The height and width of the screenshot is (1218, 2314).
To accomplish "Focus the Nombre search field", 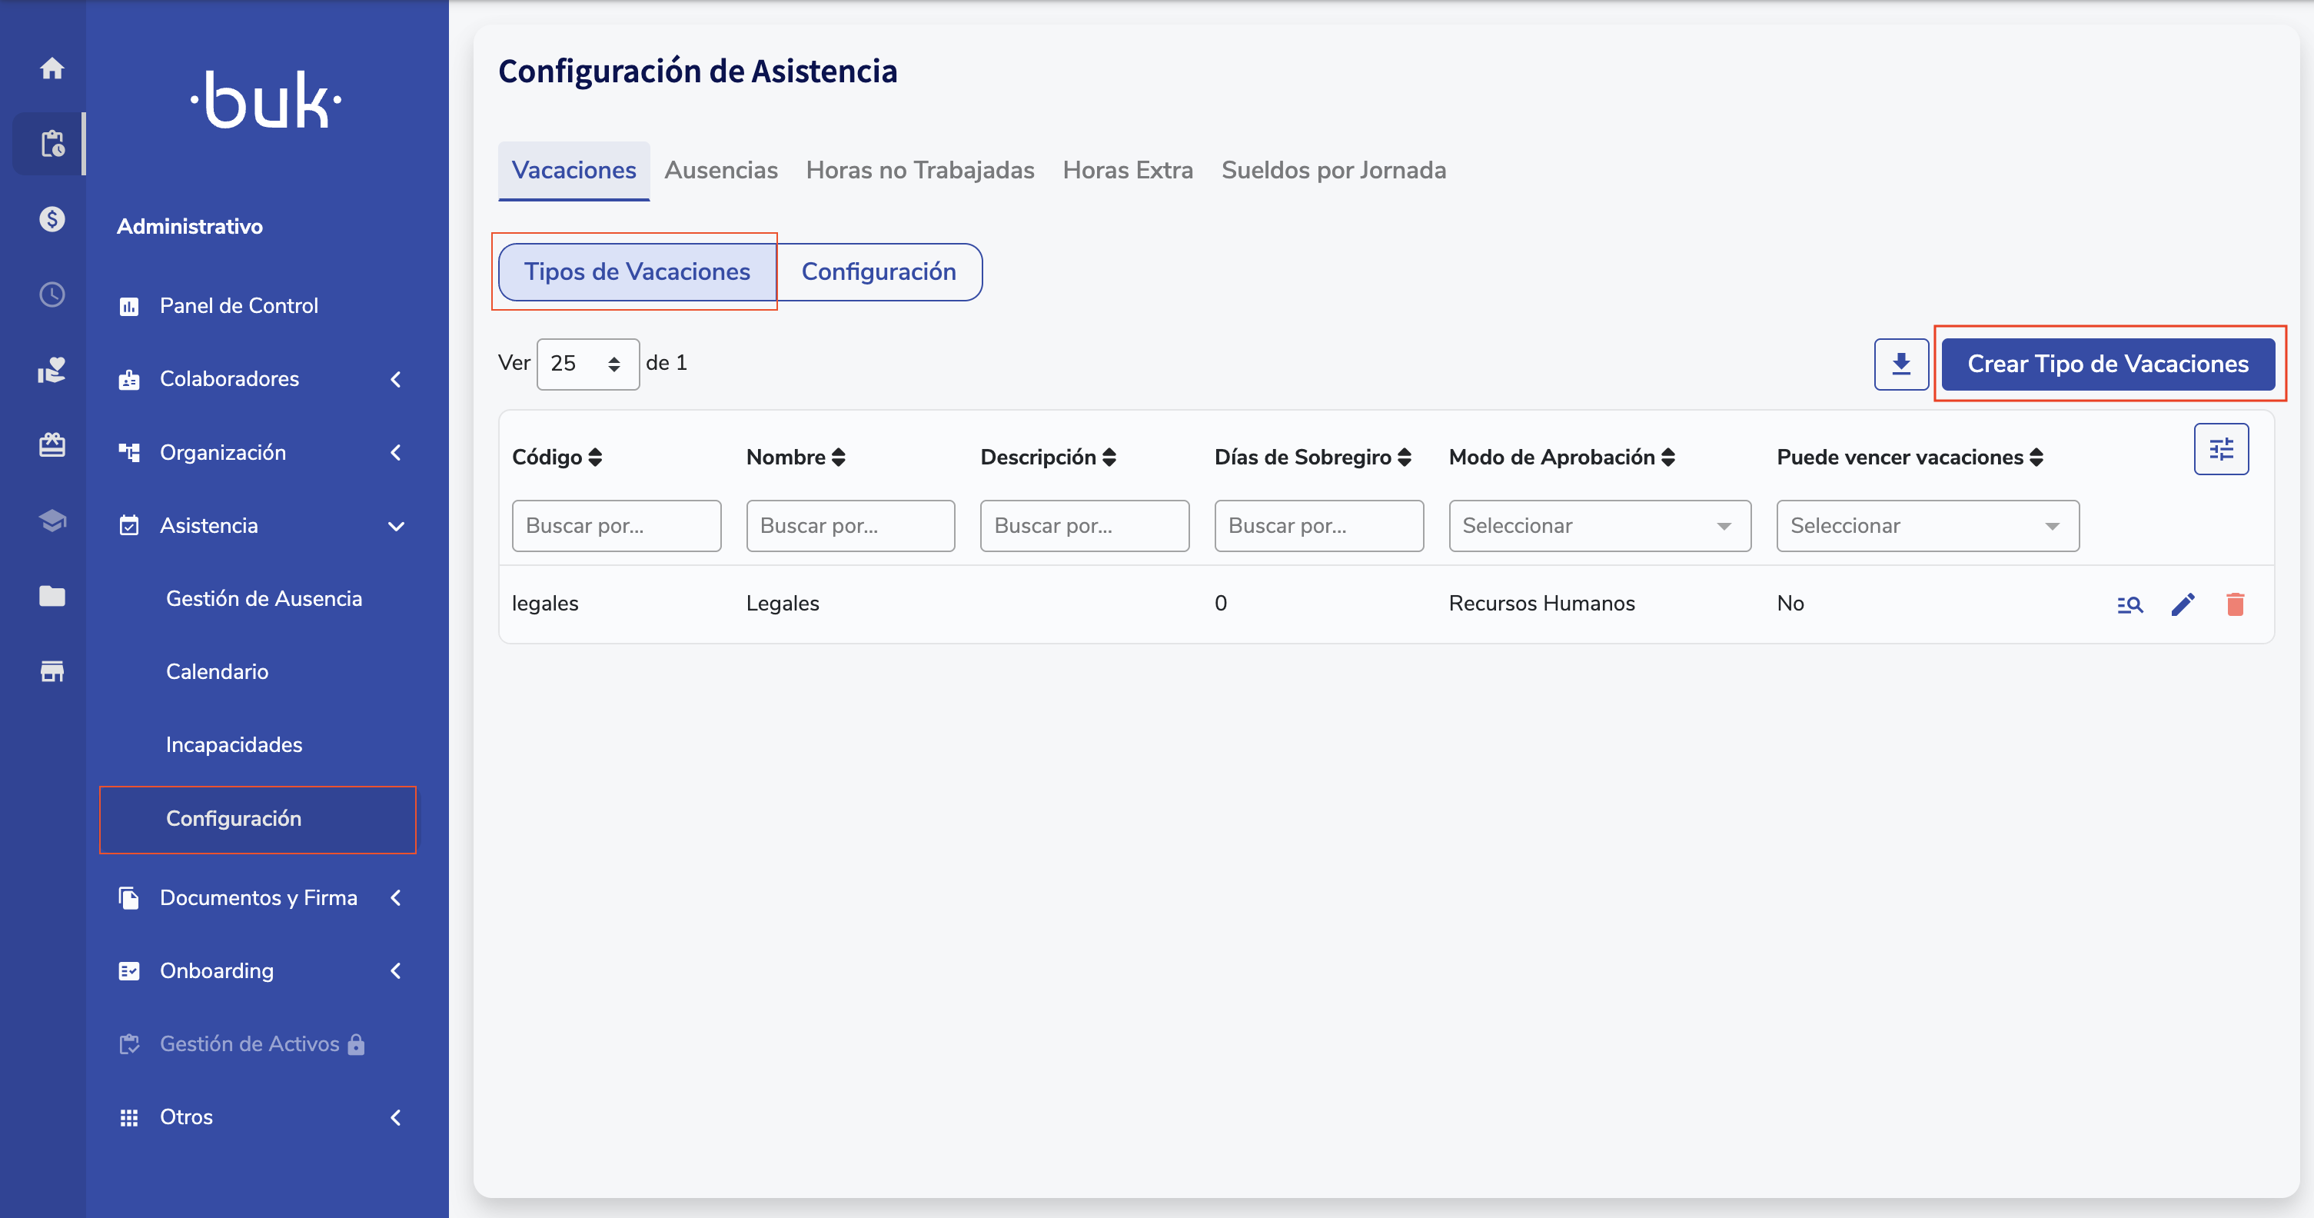I will (x=851, y=527).
